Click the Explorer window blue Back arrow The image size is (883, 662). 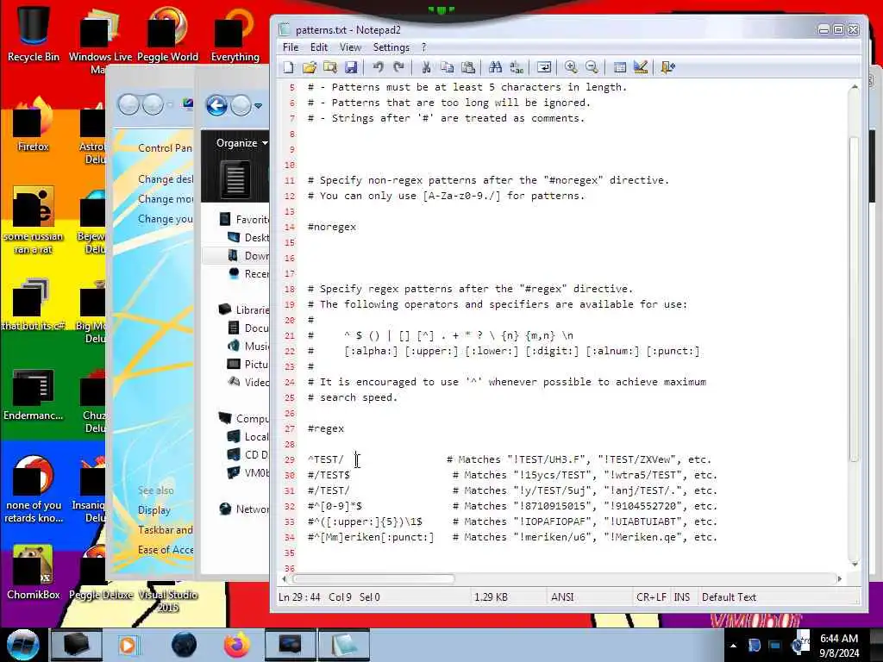pyautogui.click(x=216, y=105)
